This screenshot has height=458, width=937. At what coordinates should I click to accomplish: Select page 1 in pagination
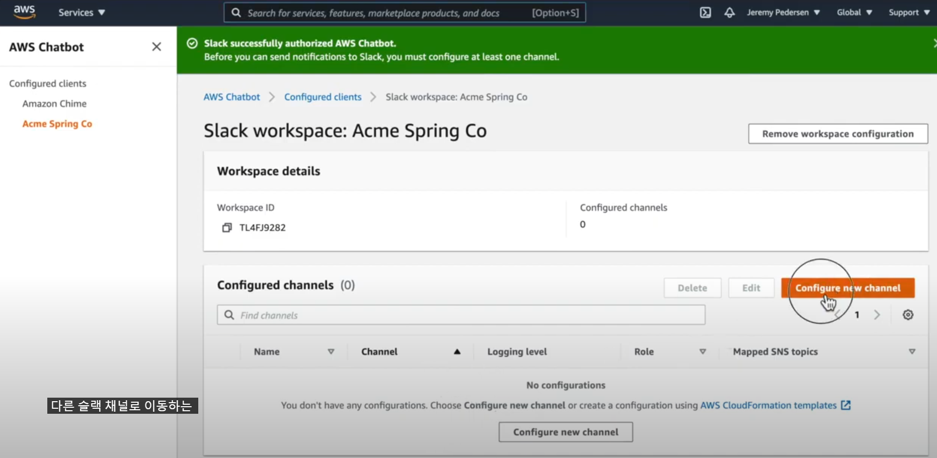(x=857, y=315)
